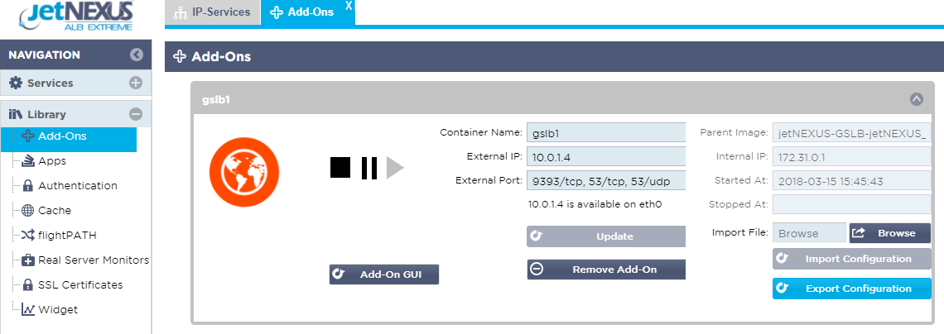Viewport: 944px width, 334px height.
Task: Click '10.0.1.4 is available on eth0' text
Action: (x=595, y=204)
